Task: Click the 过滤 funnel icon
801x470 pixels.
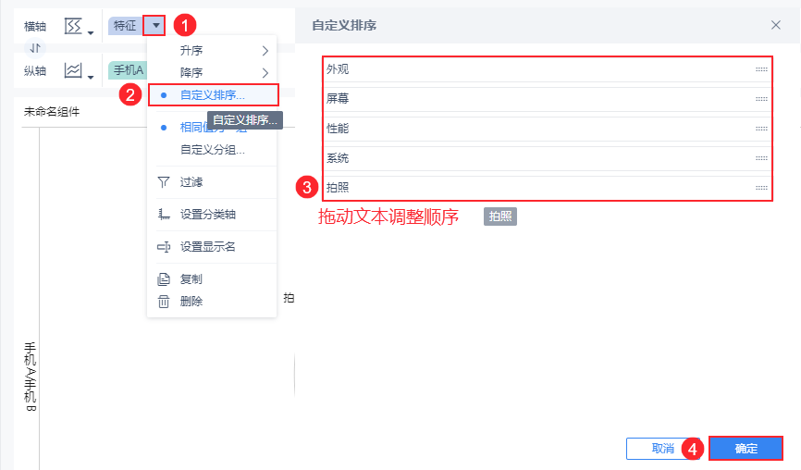Action: [x=164, y=182]
